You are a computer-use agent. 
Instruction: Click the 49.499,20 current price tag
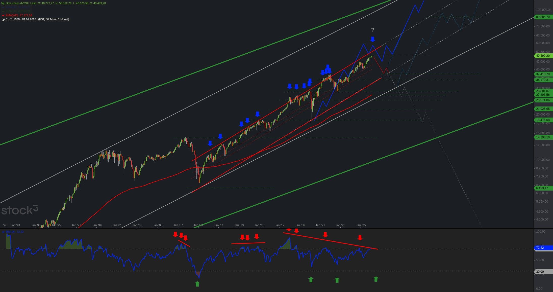[543, 56]
